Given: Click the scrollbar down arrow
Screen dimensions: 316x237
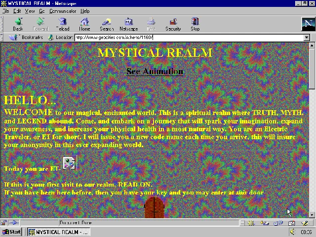Looking at the screenshot, I should click(312, 215).
